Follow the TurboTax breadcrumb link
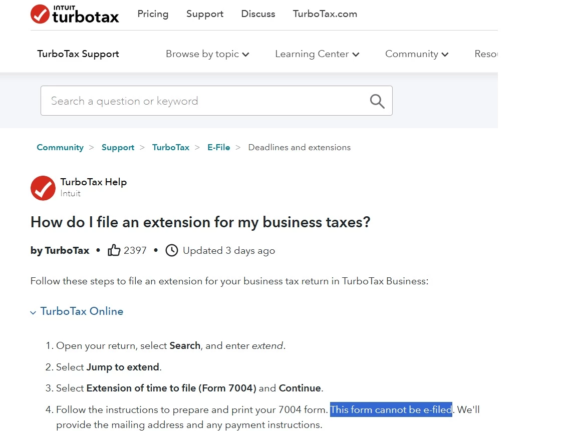577x431 pixels. tap(171, 148)
